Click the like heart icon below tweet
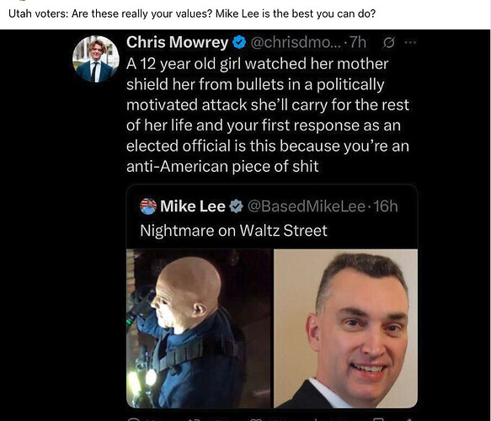The image size is (491, 421). click(x=255, y=419)
